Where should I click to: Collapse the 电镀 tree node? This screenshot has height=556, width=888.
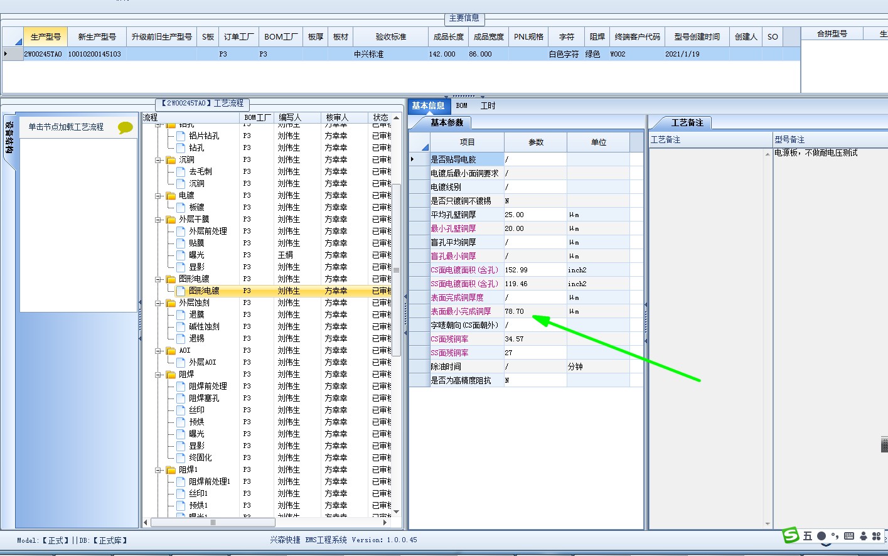point(158,196)
